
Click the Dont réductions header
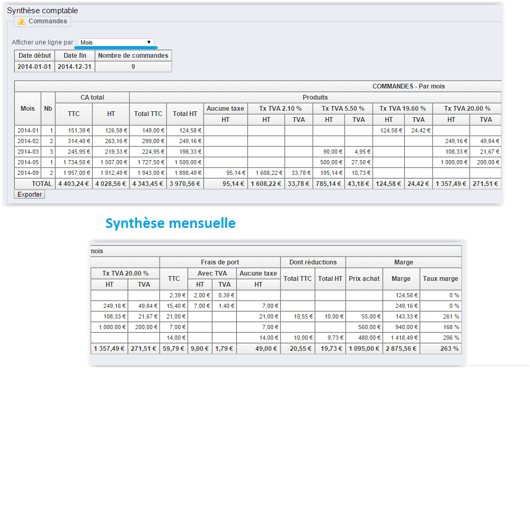[x=313, y=262]
